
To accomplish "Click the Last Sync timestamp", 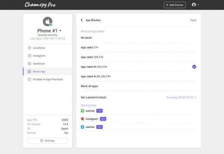I will pyautogui.click(x=47, y=39).
